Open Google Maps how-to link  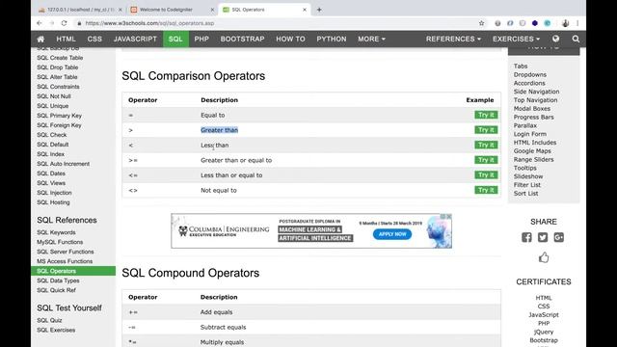(532, 150)
